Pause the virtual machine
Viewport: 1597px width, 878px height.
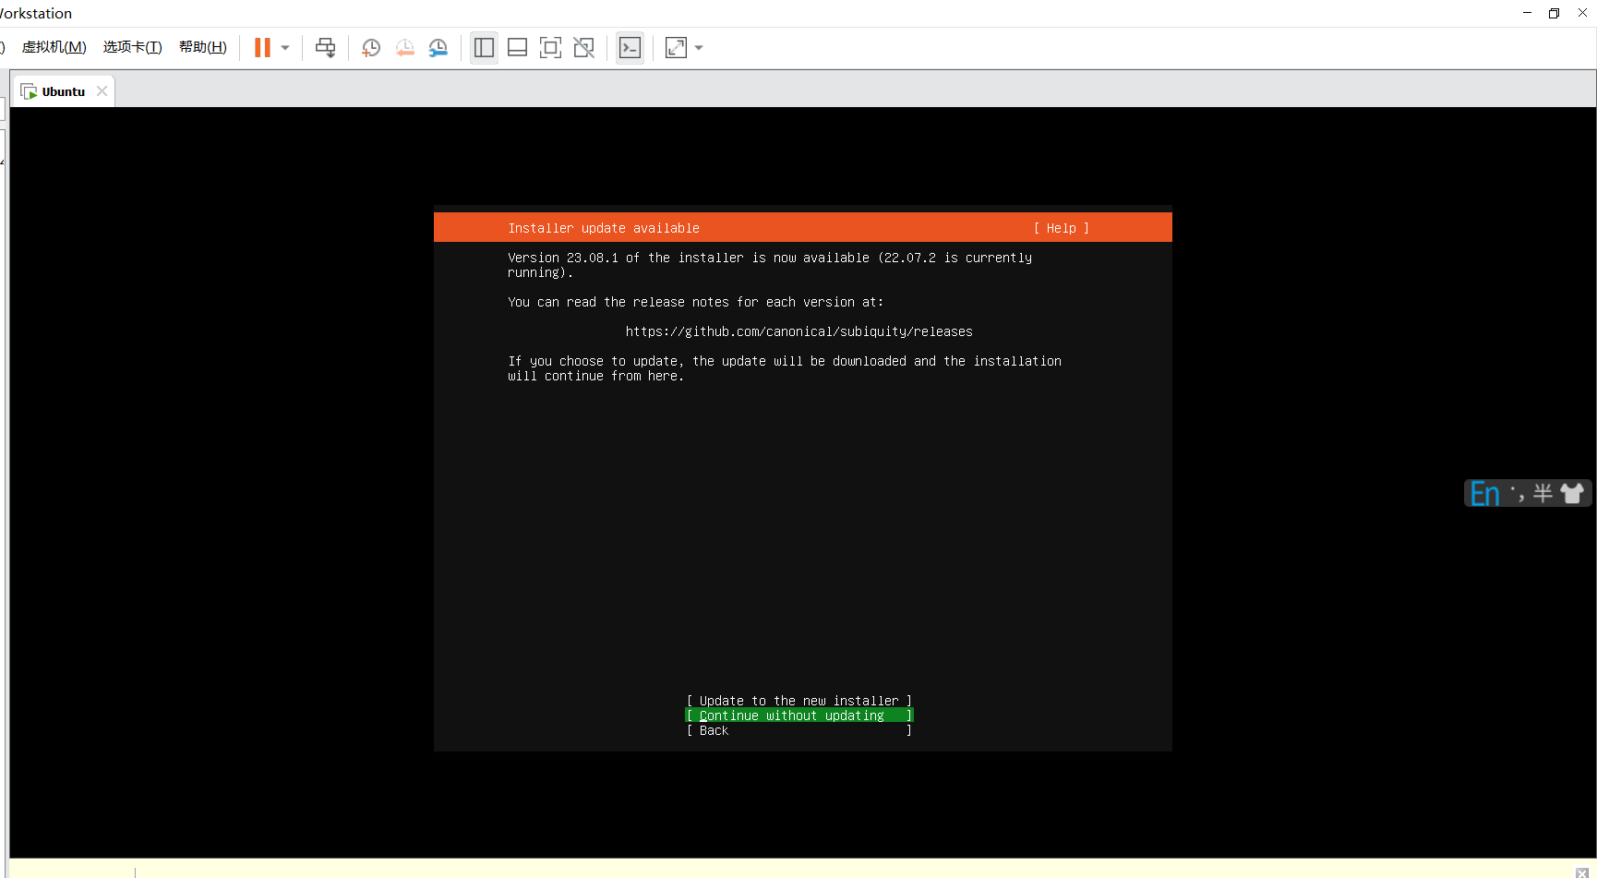coord(262,48)
